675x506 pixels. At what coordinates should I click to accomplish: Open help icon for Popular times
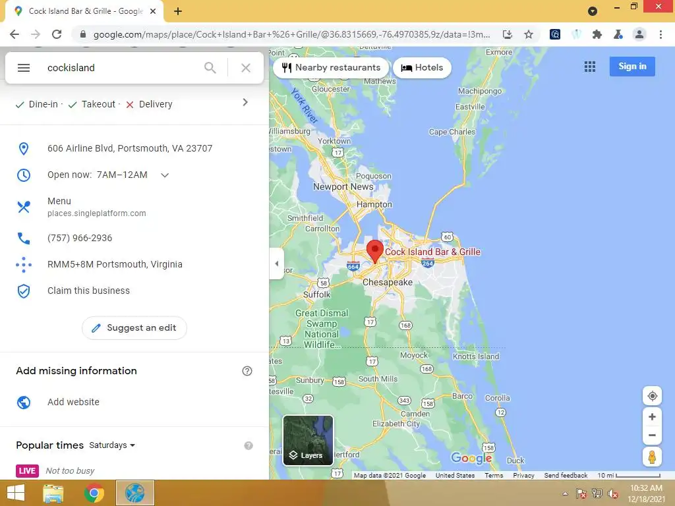(x=249, y=446)
